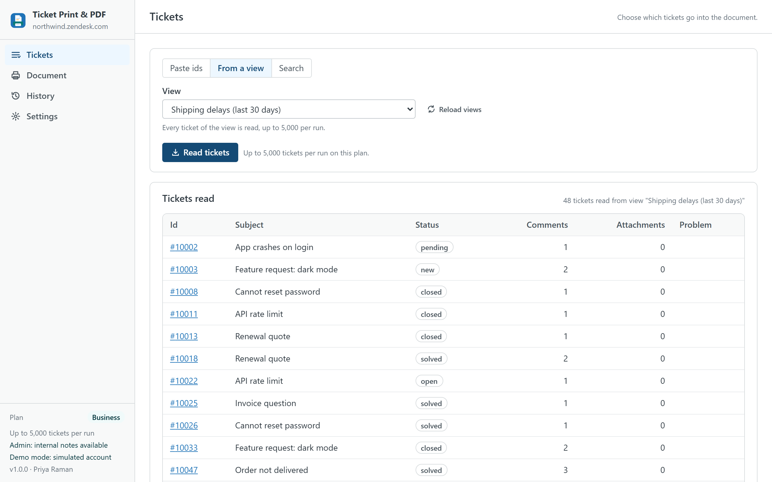Image resolution: width=772 pixels, height=482 pixels.
Task: Click the Business plan badge
Action: coord(106,417)
